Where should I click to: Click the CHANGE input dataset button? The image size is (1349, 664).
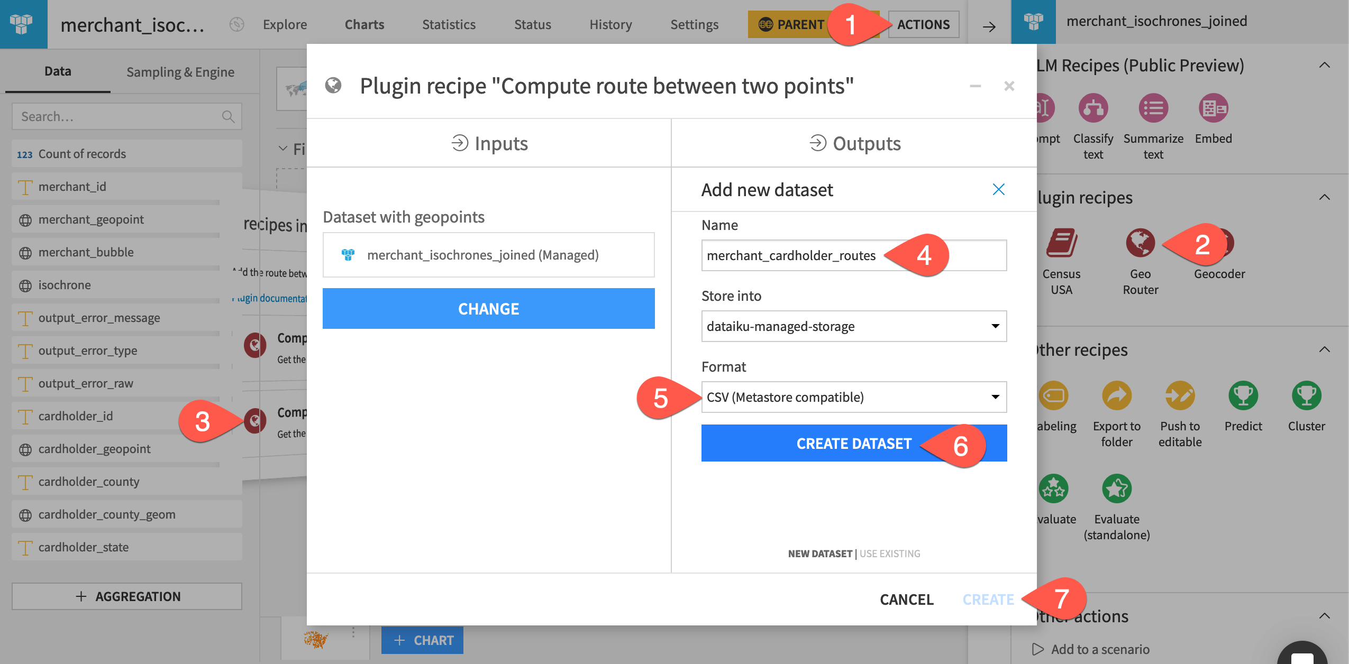[488, 309]
